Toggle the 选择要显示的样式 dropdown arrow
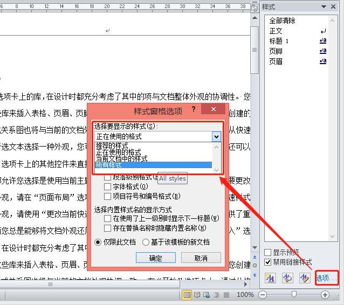344x305 pixels. 216,137
